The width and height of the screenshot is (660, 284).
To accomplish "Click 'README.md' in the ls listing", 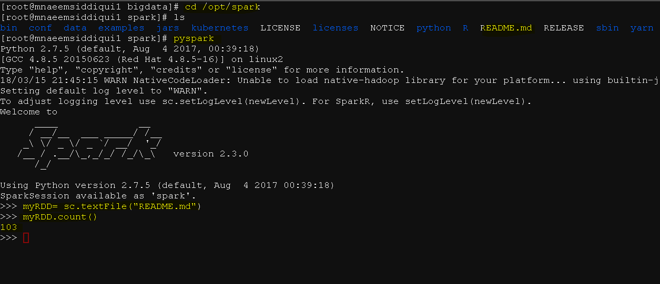I will 506,28.
